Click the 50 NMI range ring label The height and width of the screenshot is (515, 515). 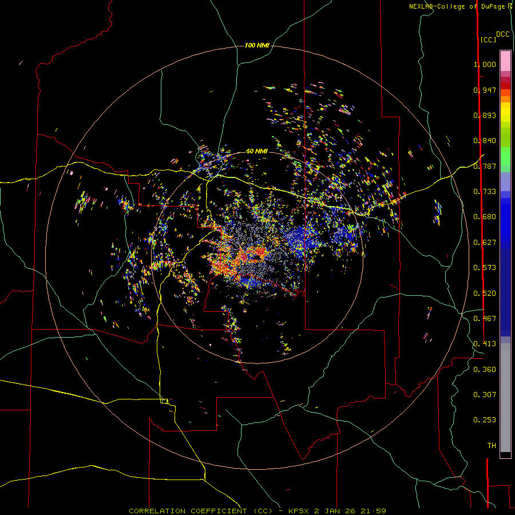(x=257, y=151)
